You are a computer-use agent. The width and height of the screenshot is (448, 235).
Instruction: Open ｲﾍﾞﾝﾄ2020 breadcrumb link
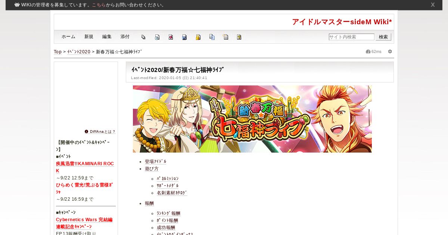coord(79,52)
